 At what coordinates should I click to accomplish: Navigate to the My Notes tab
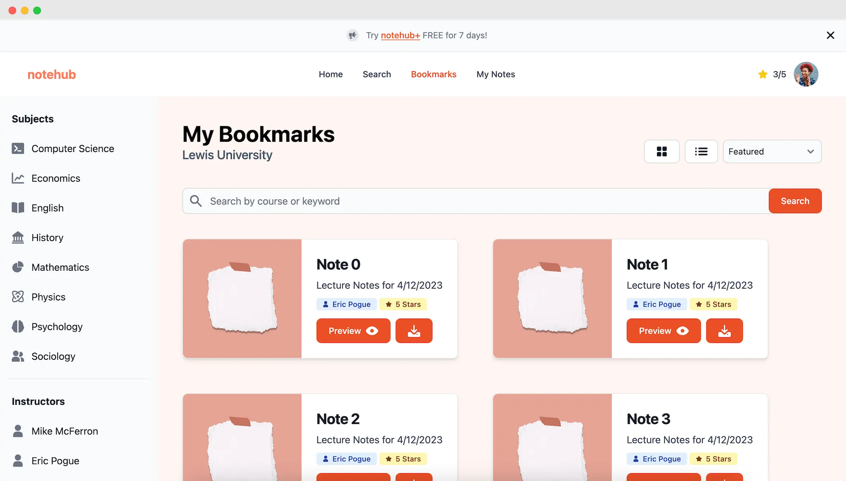(x=495, y=74)
